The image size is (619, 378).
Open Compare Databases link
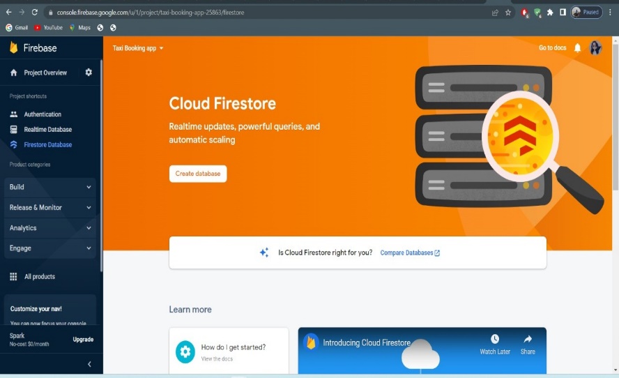410,252
